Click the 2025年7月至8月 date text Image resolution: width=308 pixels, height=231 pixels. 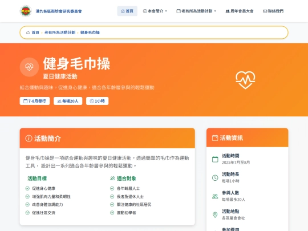pos(236,163)
